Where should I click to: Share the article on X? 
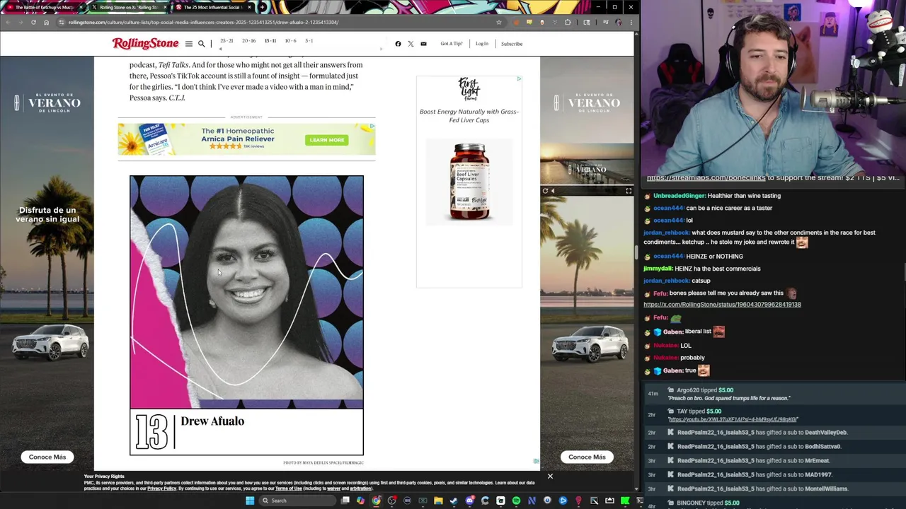point(411,44)
